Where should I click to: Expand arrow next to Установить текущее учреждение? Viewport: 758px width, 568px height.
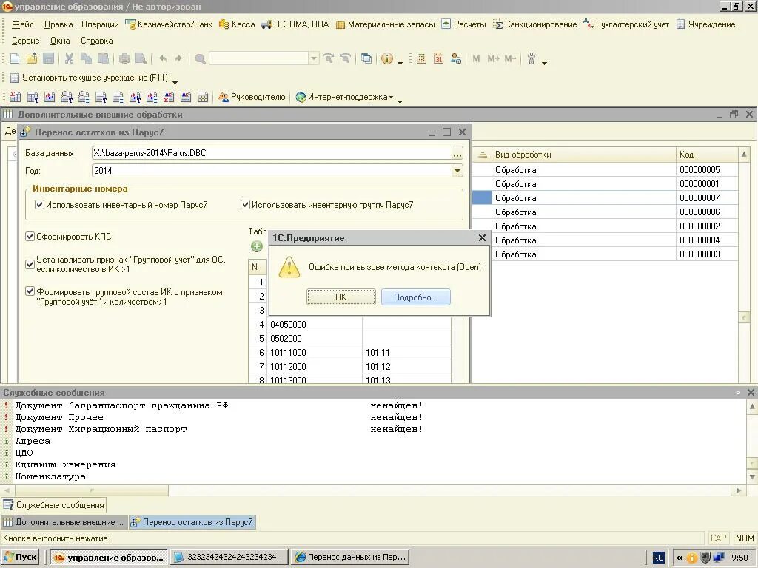(175, 82)
